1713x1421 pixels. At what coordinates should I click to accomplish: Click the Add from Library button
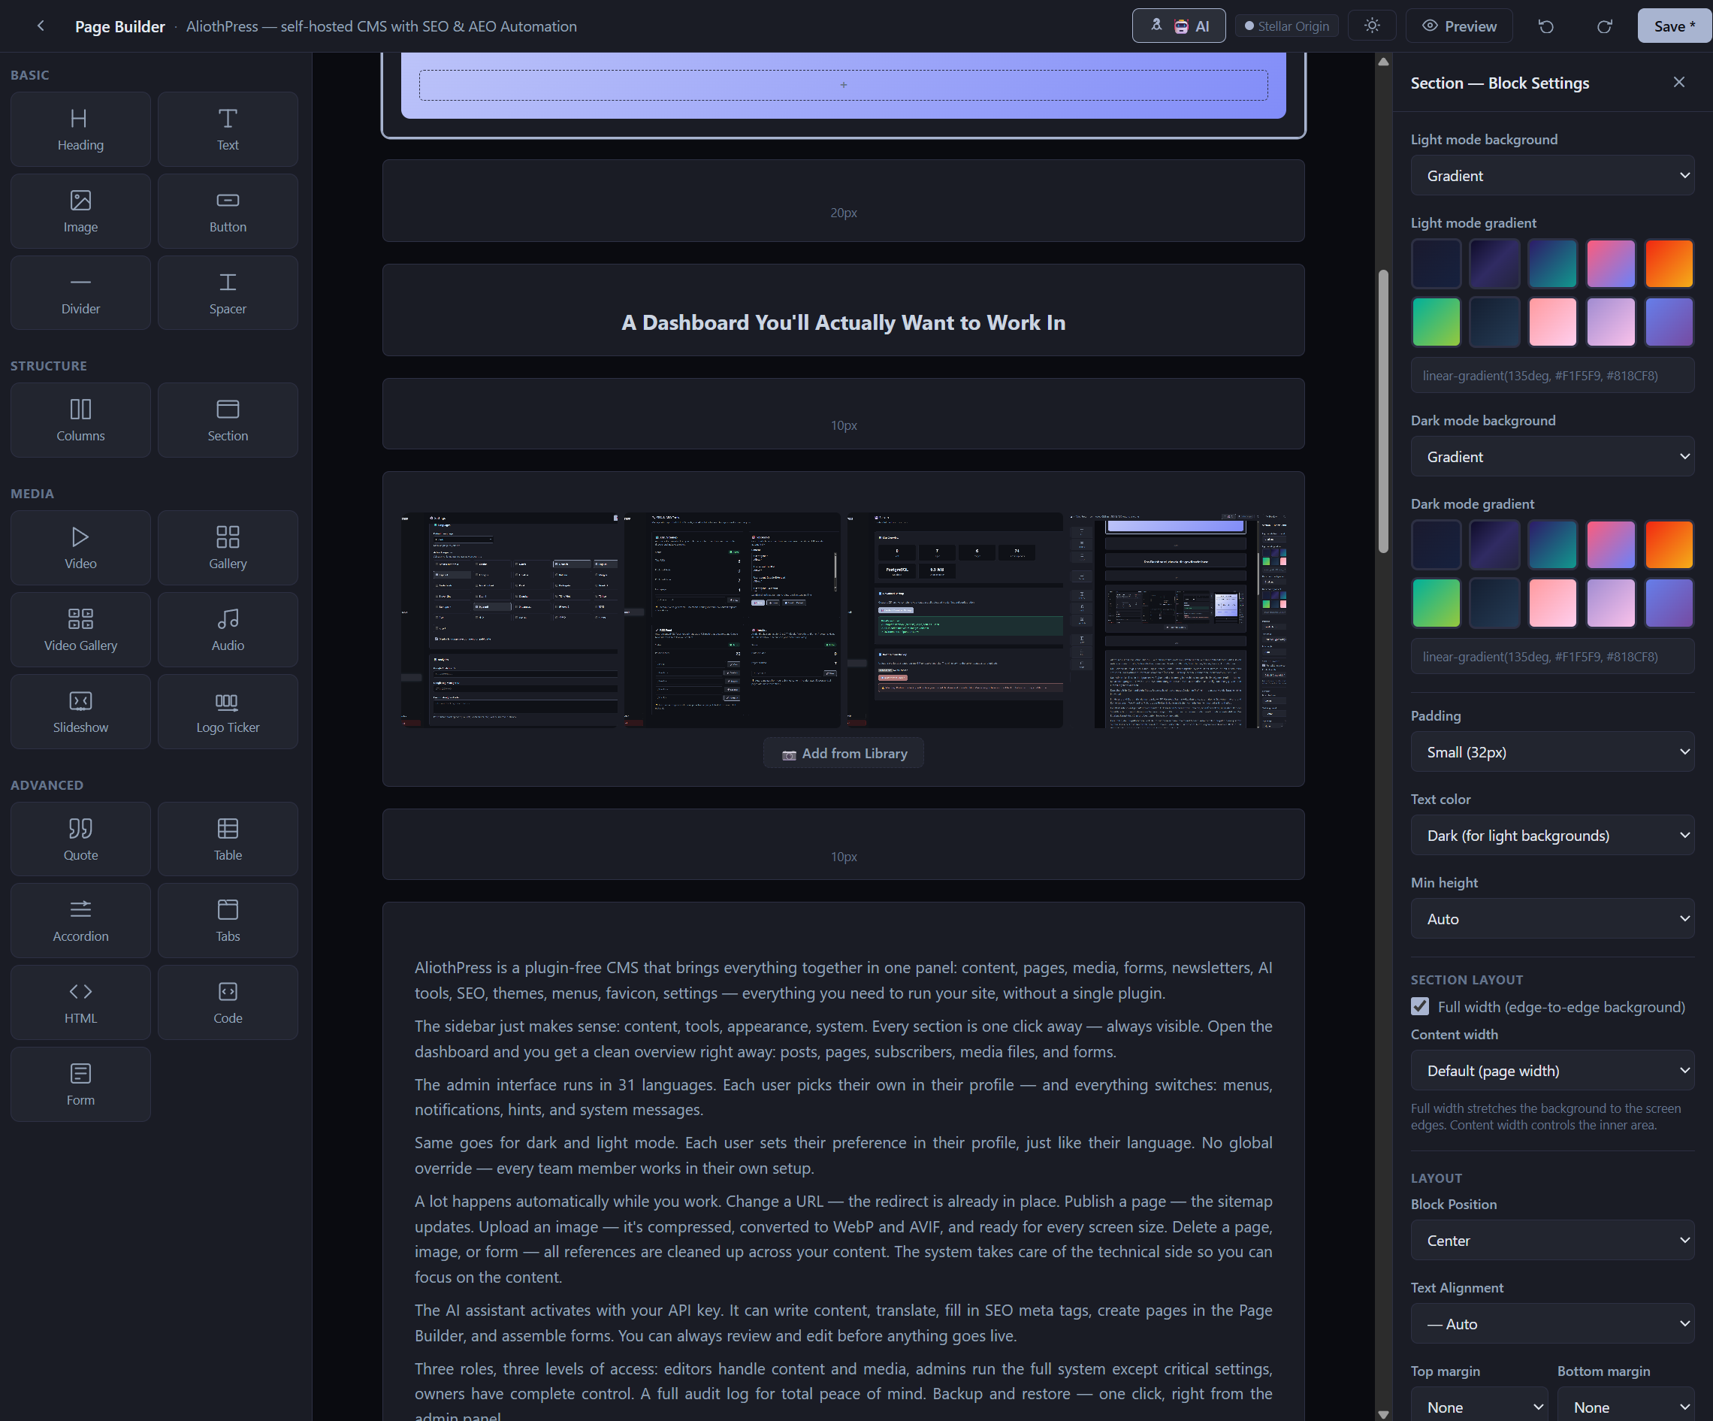coord(844,754)
